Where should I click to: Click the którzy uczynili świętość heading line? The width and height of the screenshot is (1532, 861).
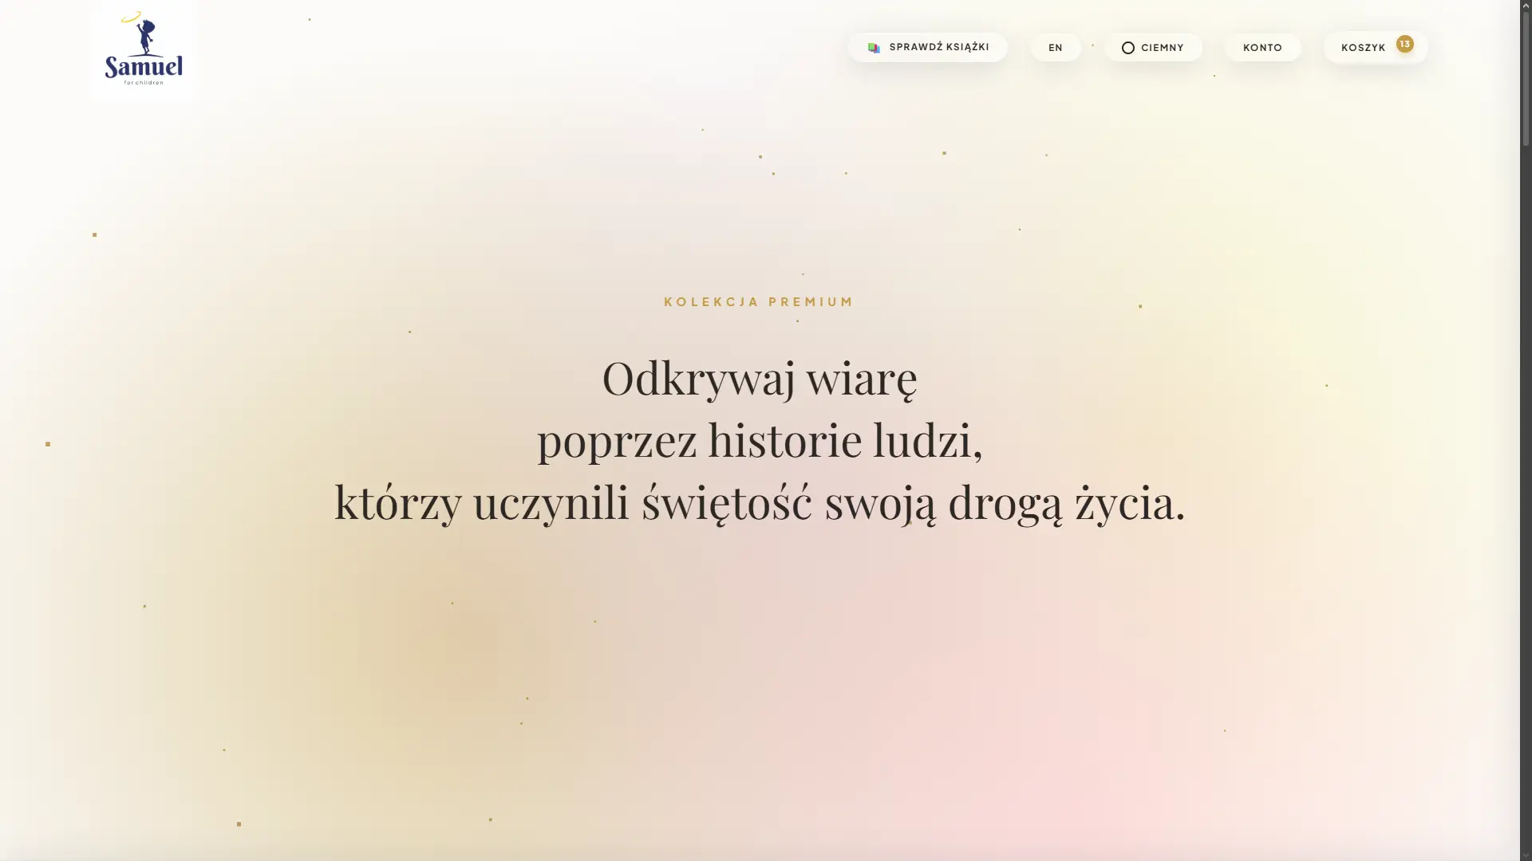point(760,502)
